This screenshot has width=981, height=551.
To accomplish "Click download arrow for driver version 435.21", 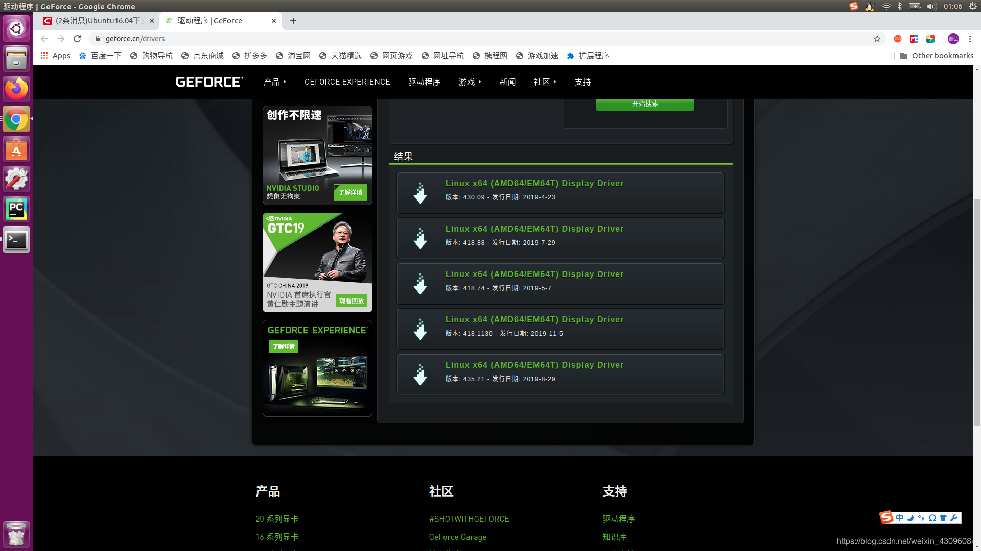I will 420,374.
